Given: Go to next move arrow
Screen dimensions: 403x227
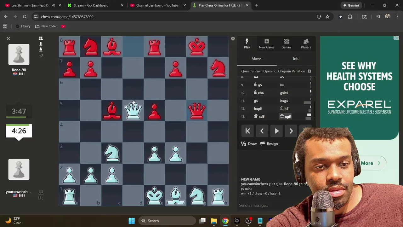Looking at the screenshot, I should click(x=291, y=131).
